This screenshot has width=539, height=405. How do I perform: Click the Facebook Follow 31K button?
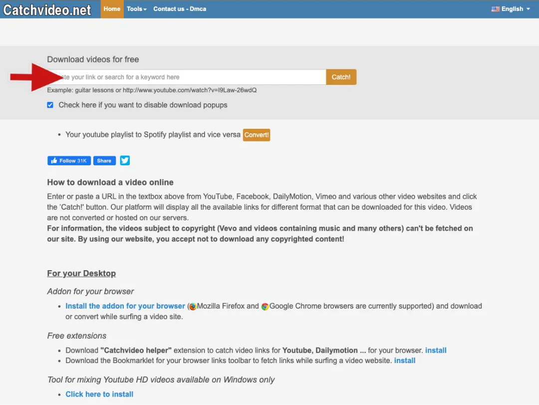69,161
